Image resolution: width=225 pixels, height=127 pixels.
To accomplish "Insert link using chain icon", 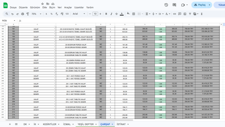I will (175, 14).
